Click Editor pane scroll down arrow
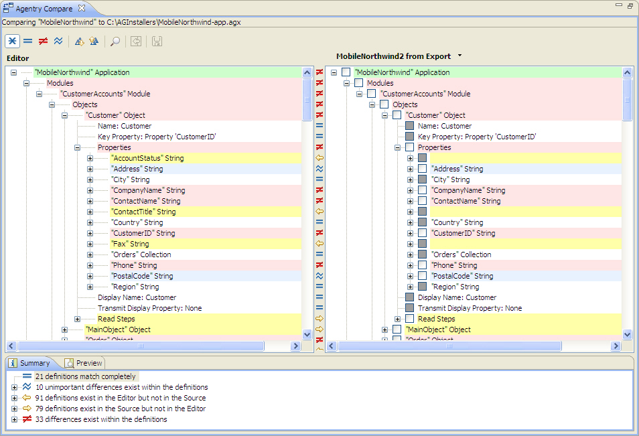 307,335
